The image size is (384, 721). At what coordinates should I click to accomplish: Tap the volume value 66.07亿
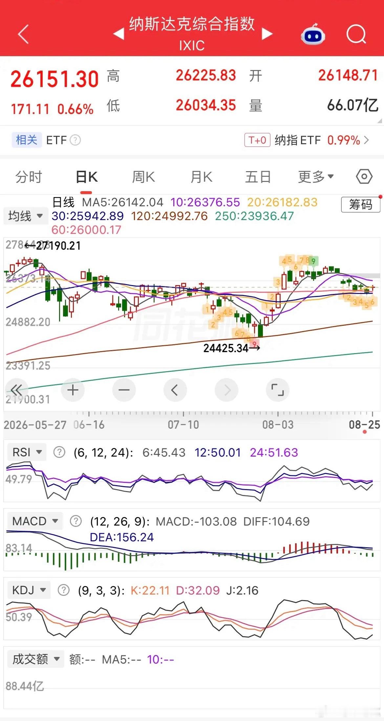[x=353, y=105]
